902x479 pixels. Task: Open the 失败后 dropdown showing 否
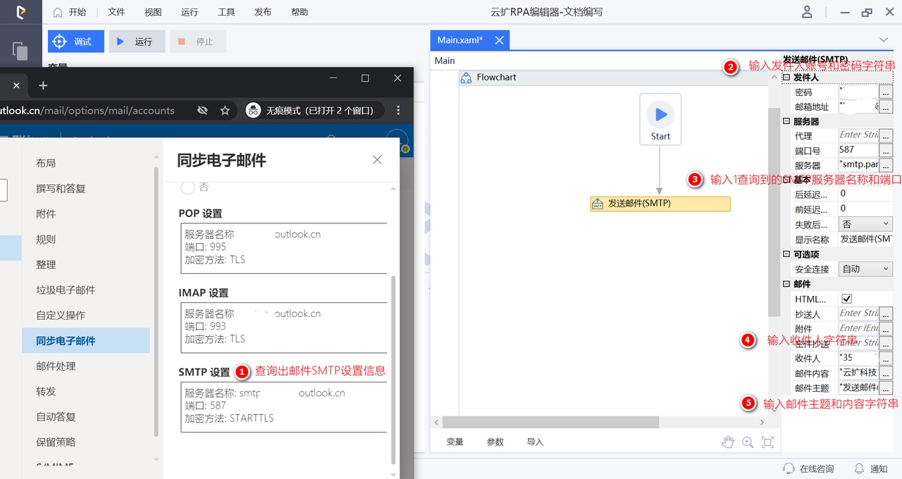pos(865,224)
